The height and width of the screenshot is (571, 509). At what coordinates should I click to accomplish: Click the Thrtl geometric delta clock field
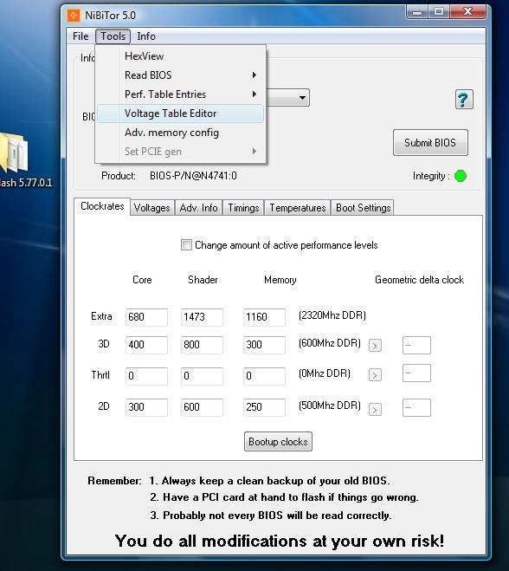tap(416, 373)
